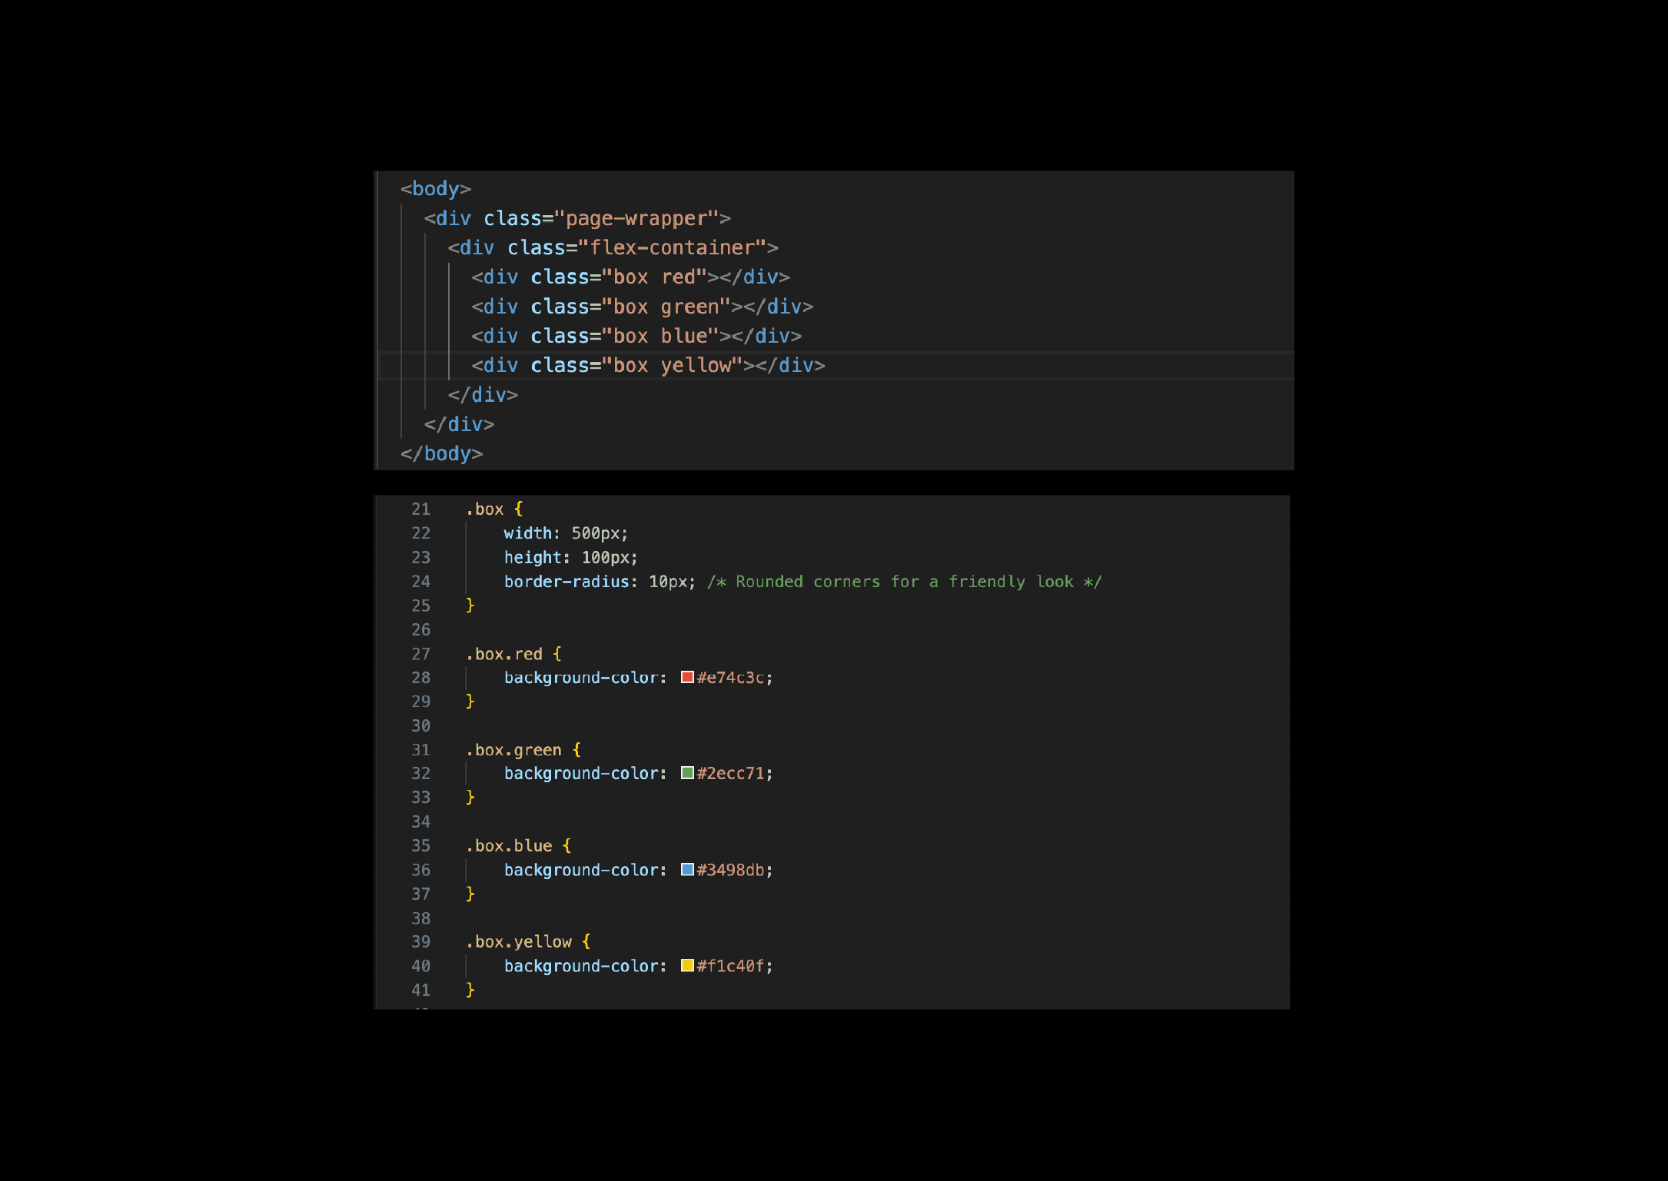Click the red color swatch #e74c3c
Viewport: 1668px width, 1181px height.
687,677
